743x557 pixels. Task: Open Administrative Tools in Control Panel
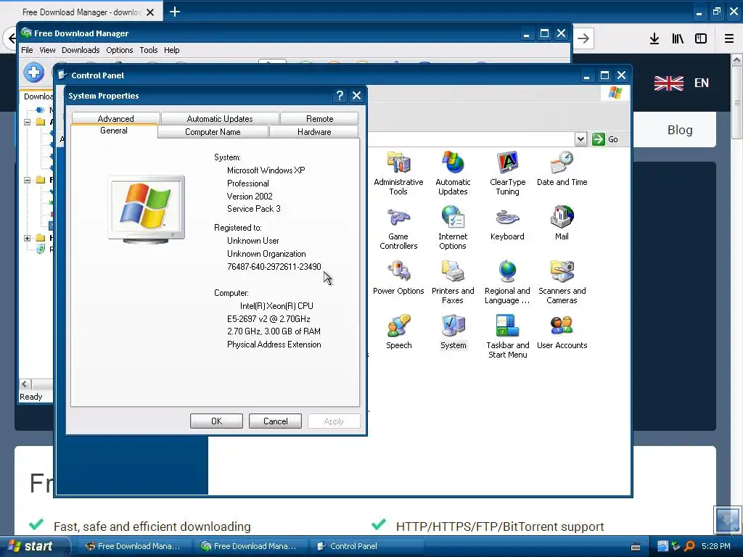398,173
